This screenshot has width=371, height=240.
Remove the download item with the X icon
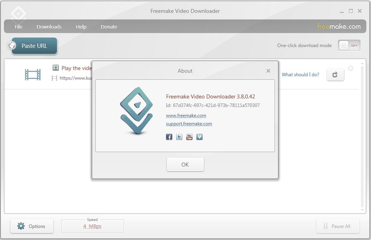pyautogui.click(x=351, y=68)
